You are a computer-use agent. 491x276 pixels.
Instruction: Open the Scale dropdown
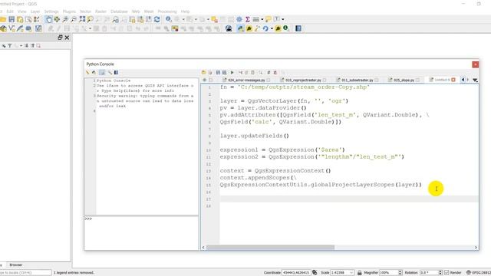pyautogui.click(x=351, y=273)
